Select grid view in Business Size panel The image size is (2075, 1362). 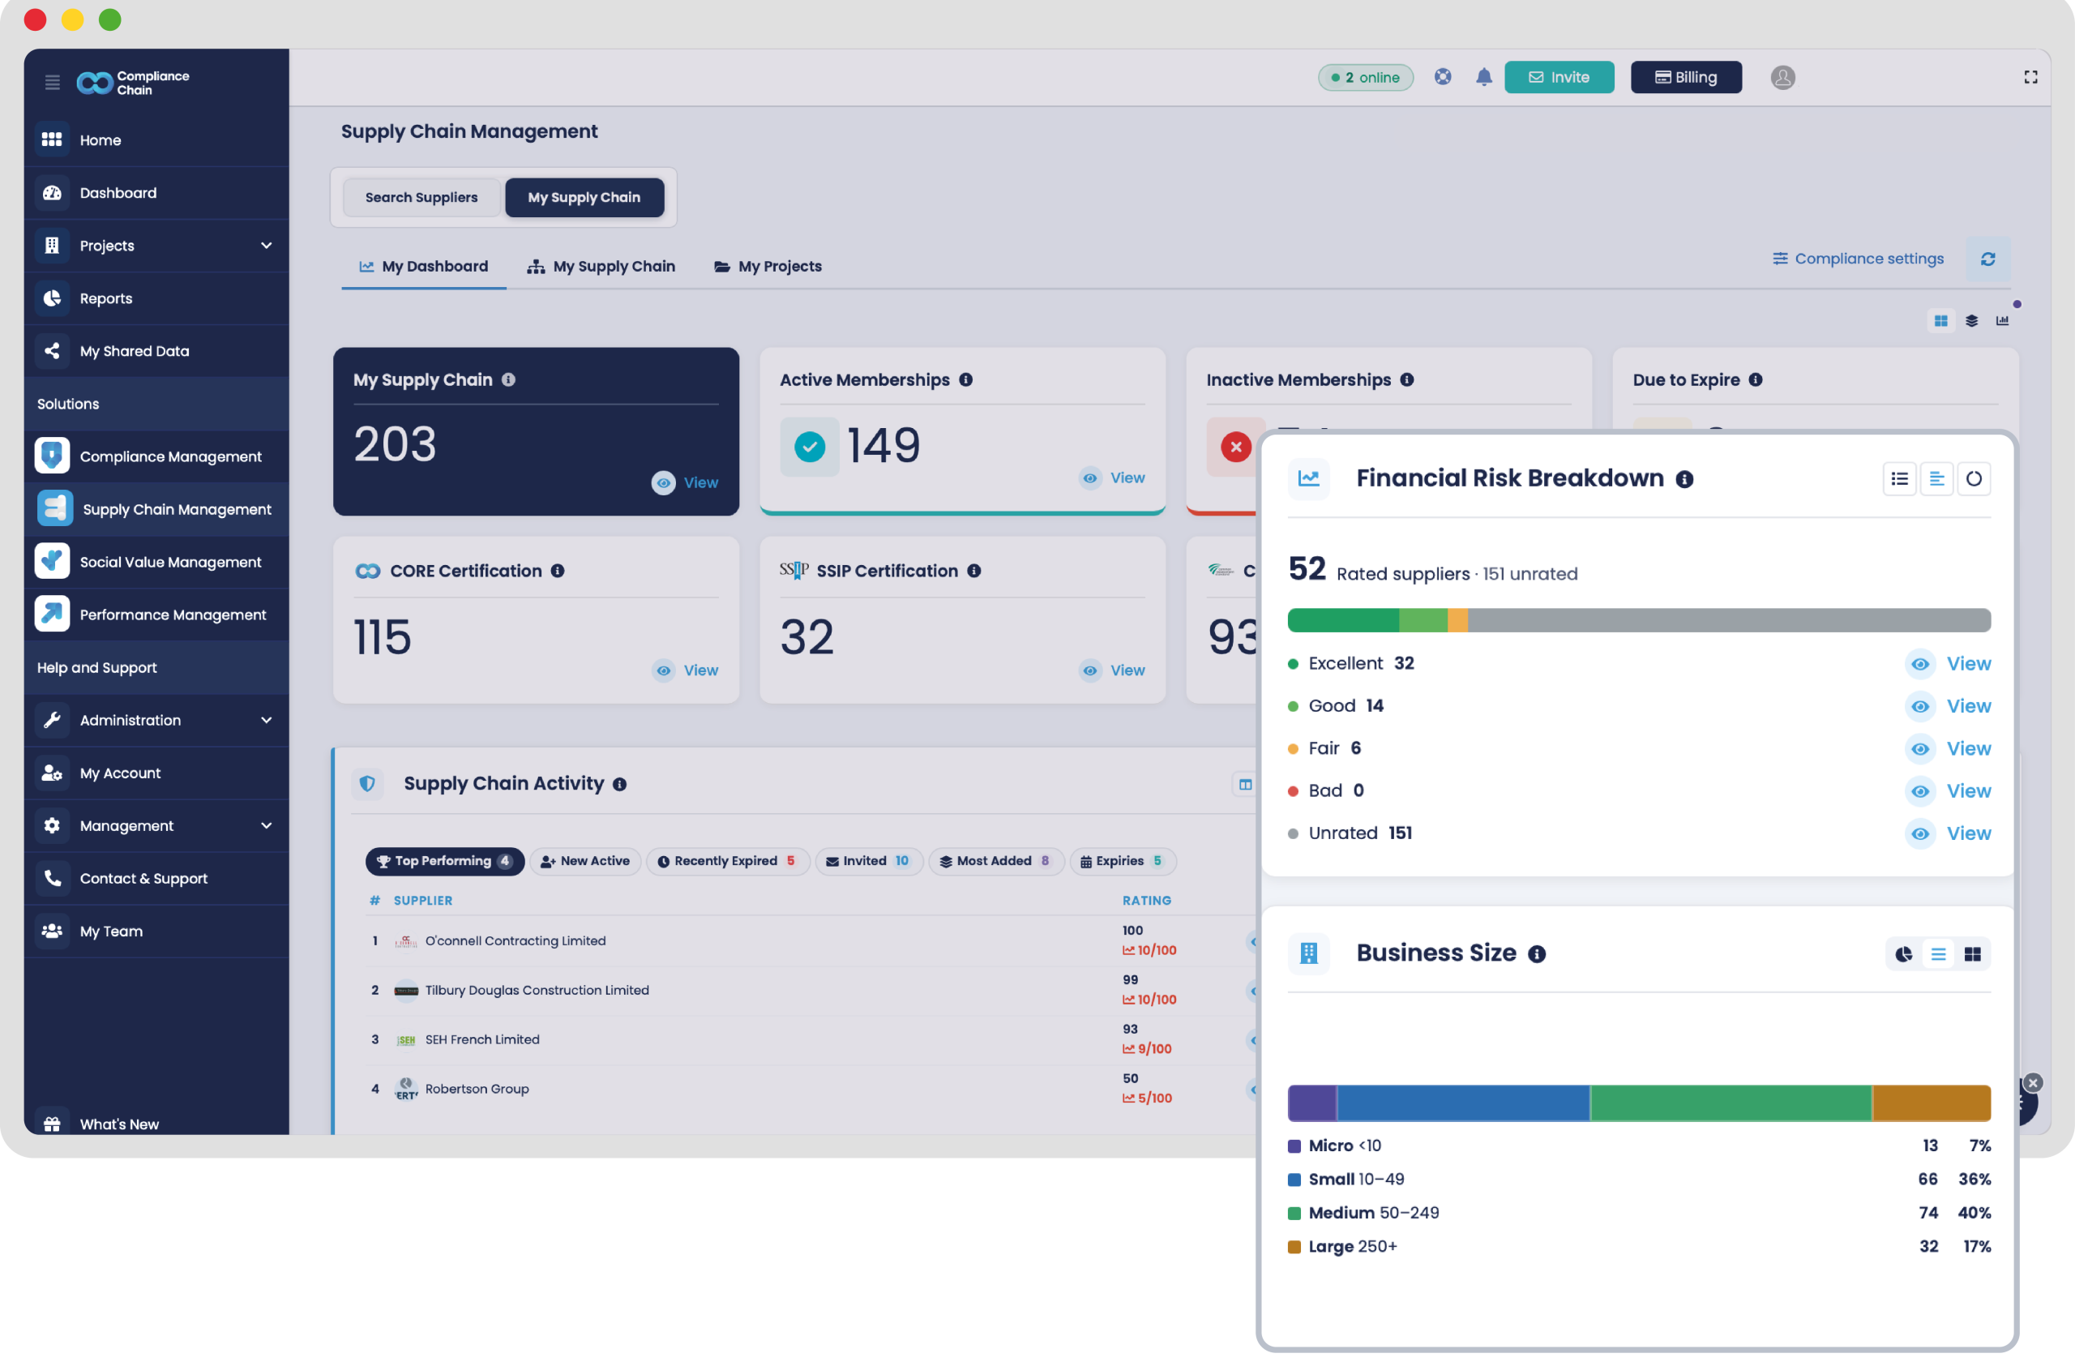[1971, 954]
